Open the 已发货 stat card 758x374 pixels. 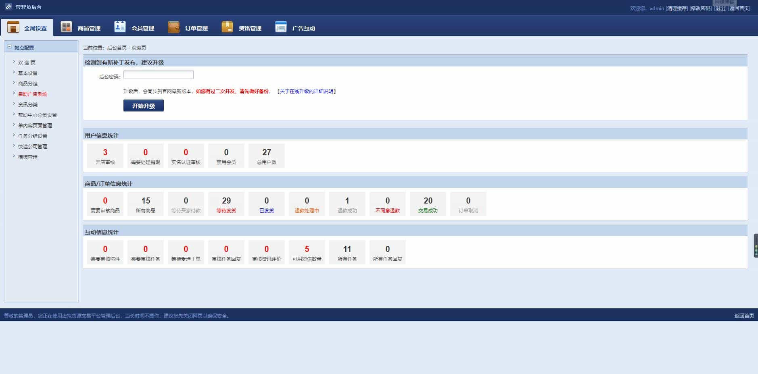pos(267,204)
